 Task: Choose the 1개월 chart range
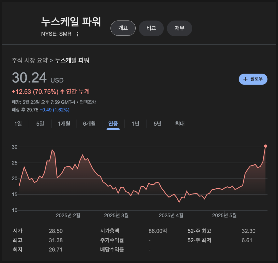[64, 124]
